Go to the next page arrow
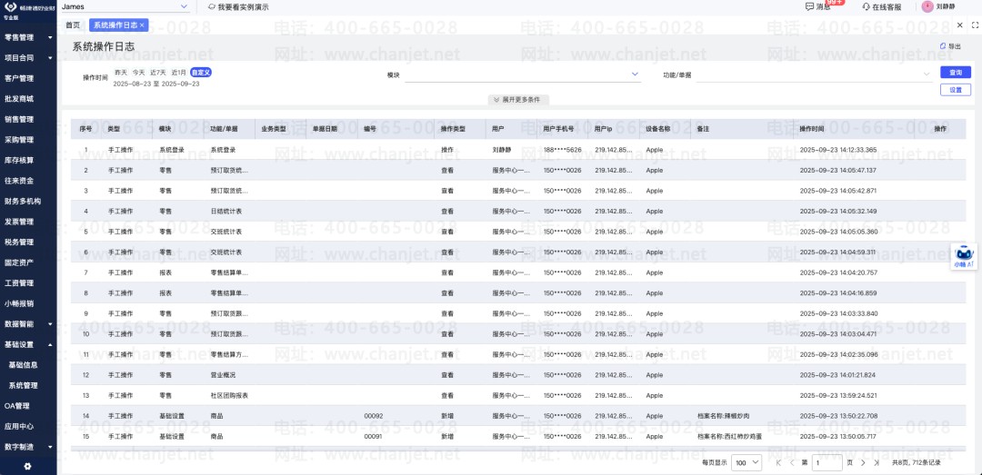Screen dimensions: 982x475 862,463
